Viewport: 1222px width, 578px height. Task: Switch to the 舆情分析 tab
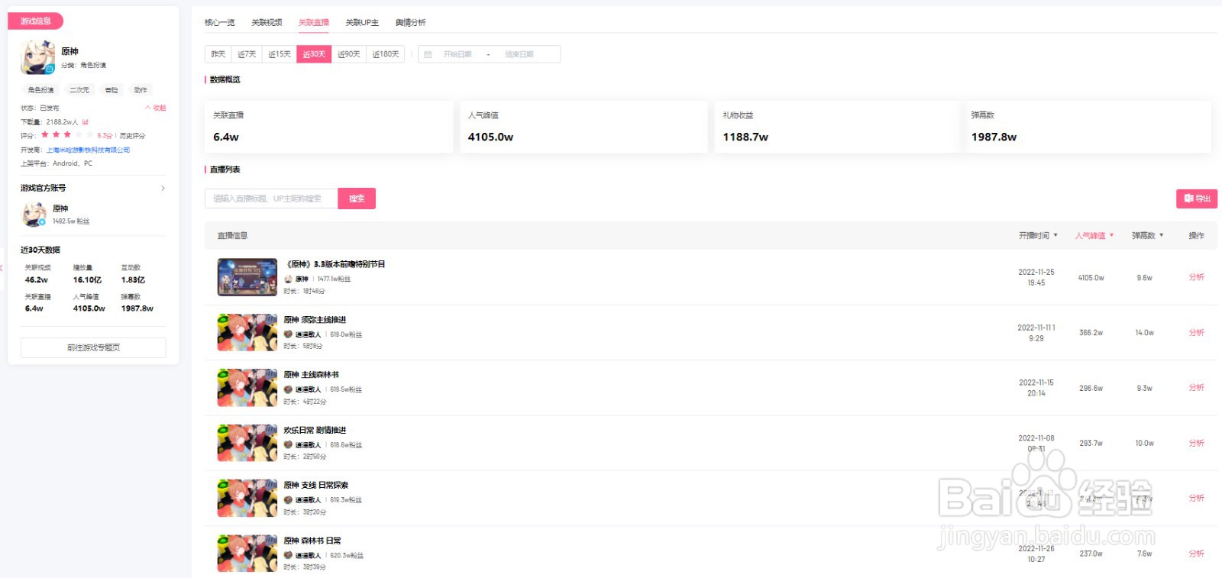click(410, 22)
